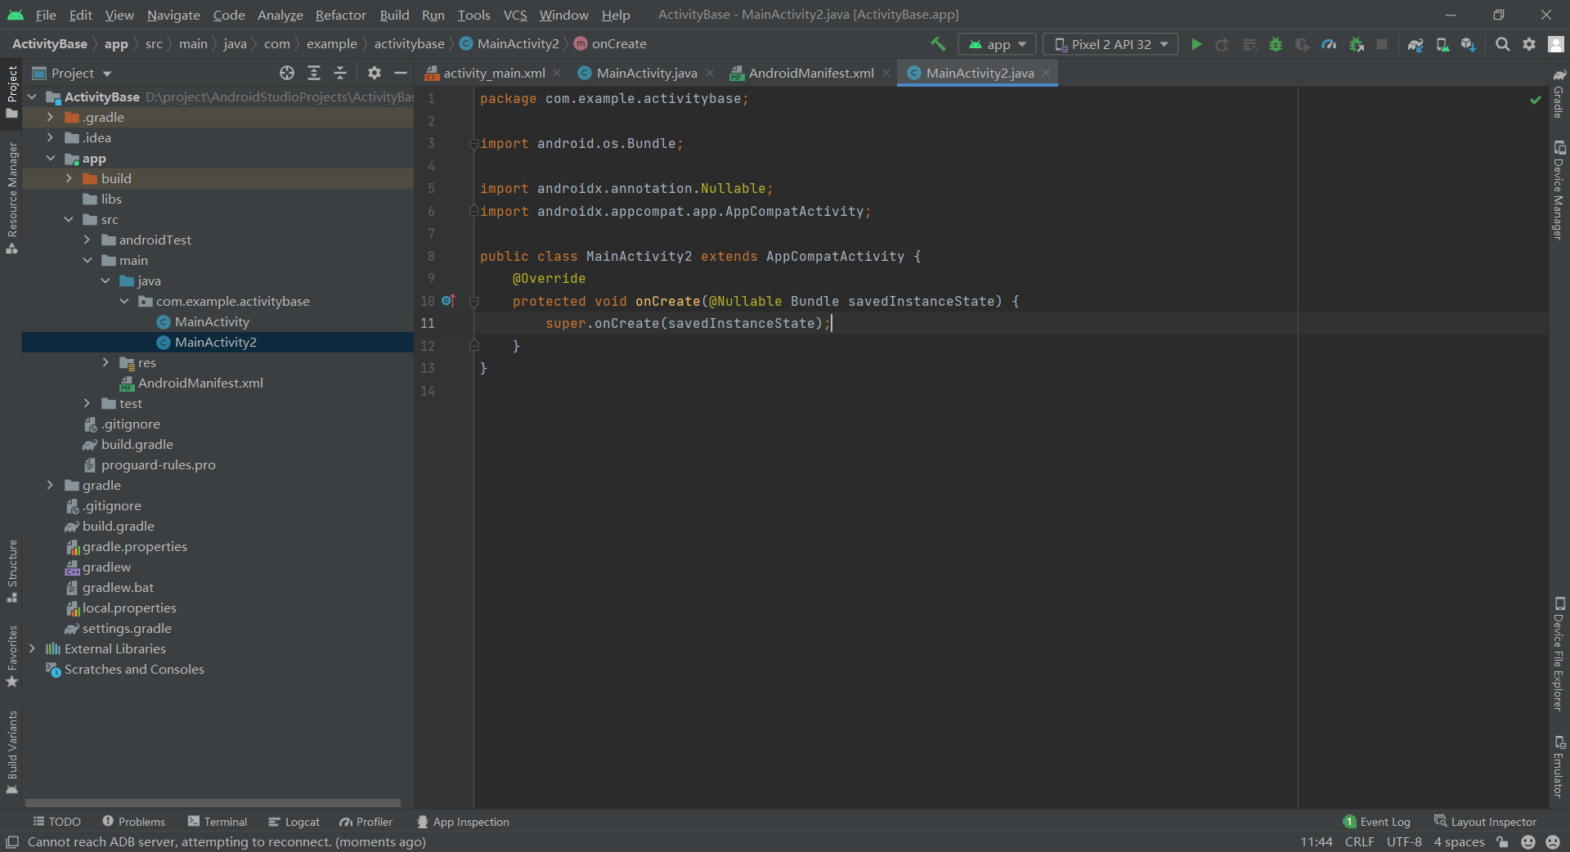Screen dimensions: 1570x852
Task: Expand the .gradle folder
Action: [50, 117]
